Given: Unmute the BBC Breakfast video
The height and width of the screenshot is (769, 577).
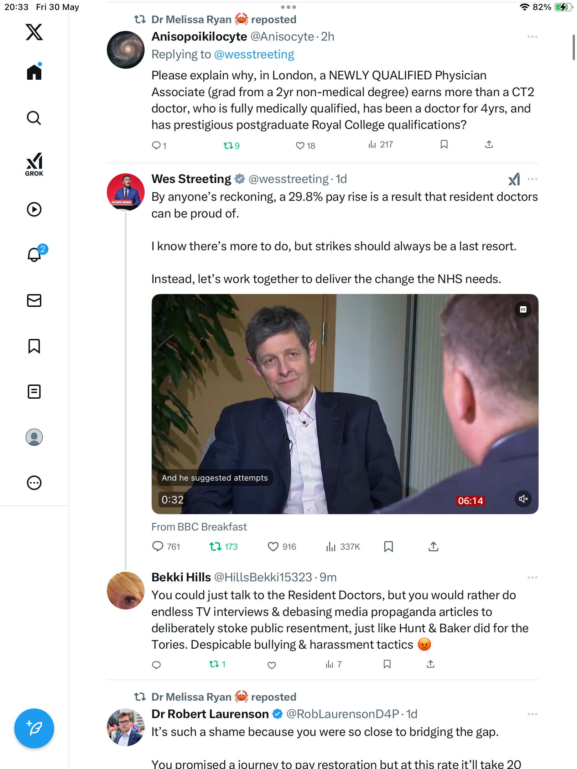Looking at the screenshot, I should pos(523,499).
